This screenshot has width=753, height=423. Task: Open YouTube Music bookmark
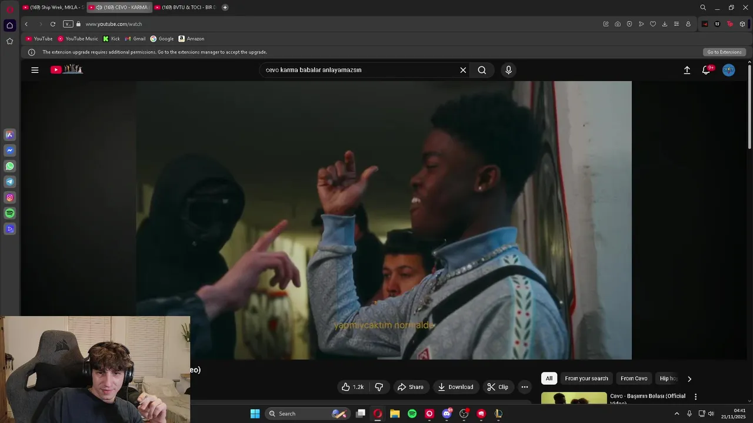click(78, 39)
